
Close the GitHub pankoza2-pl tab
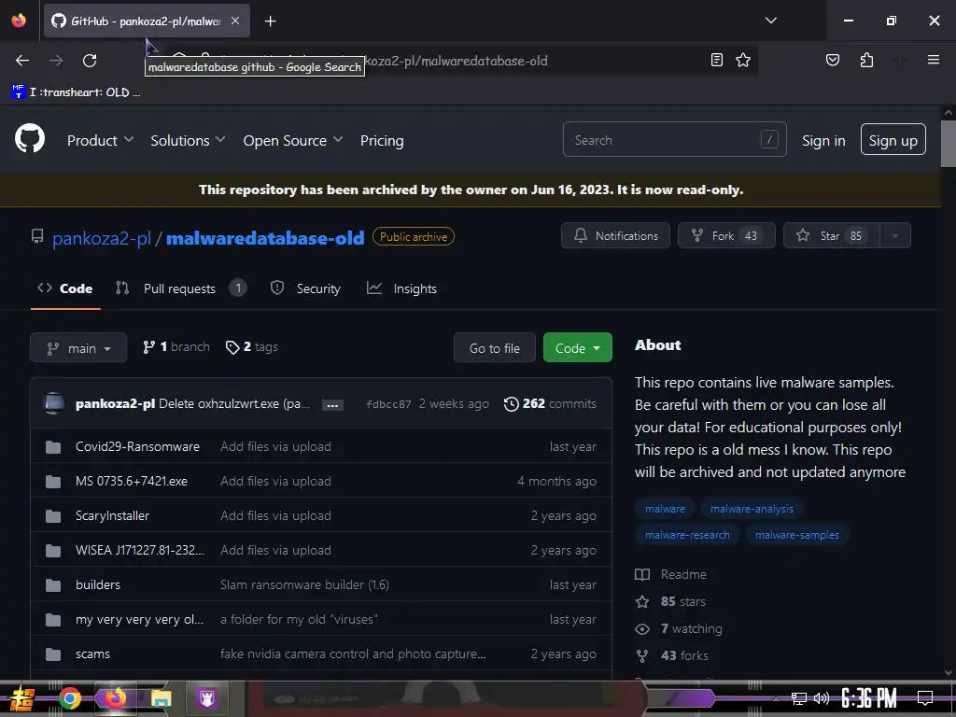(x=235, y=21)
